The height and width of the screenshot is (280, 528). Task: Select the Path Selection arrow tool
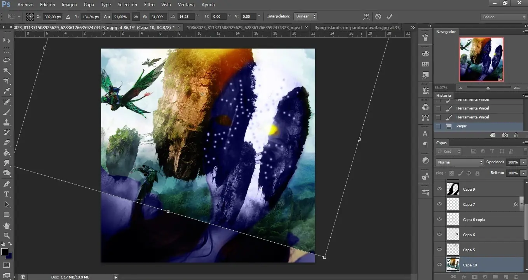coord(7,204)
